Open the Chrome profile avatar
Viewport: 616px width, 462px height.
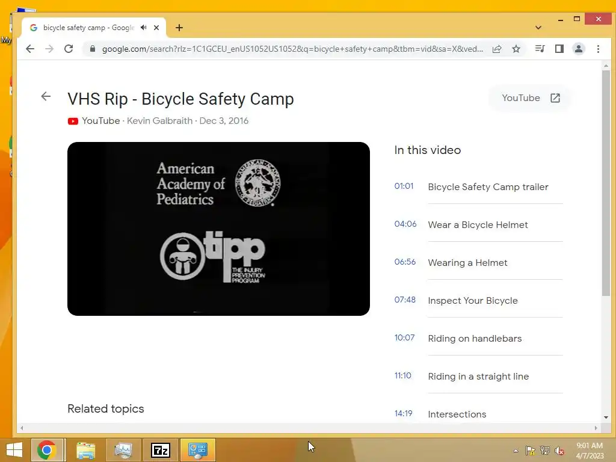point(579,49)
